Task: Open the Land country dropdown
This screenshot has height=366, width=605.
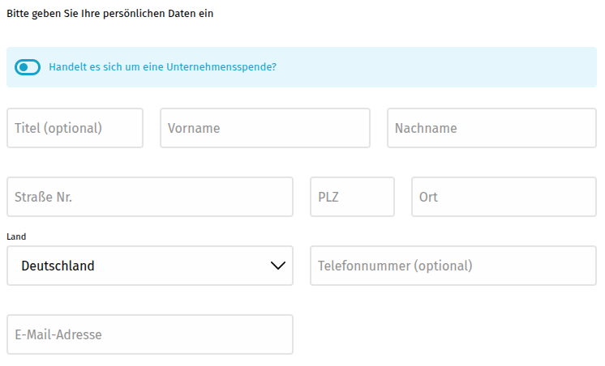Action: tap(149, 266)
